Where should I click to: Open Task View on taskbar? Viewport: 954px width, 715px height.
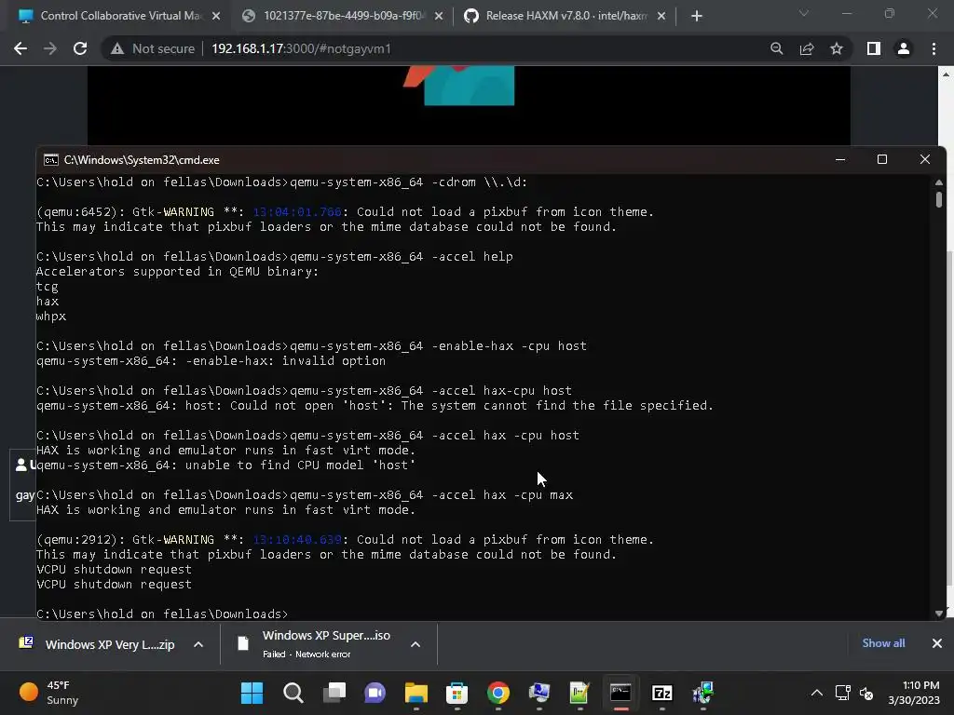click(x=334, y=693)
